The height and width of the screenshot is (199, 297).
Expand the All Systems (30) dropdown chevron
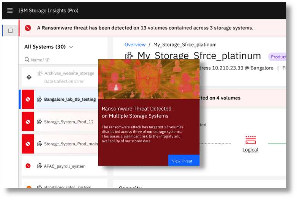(71, 47)
